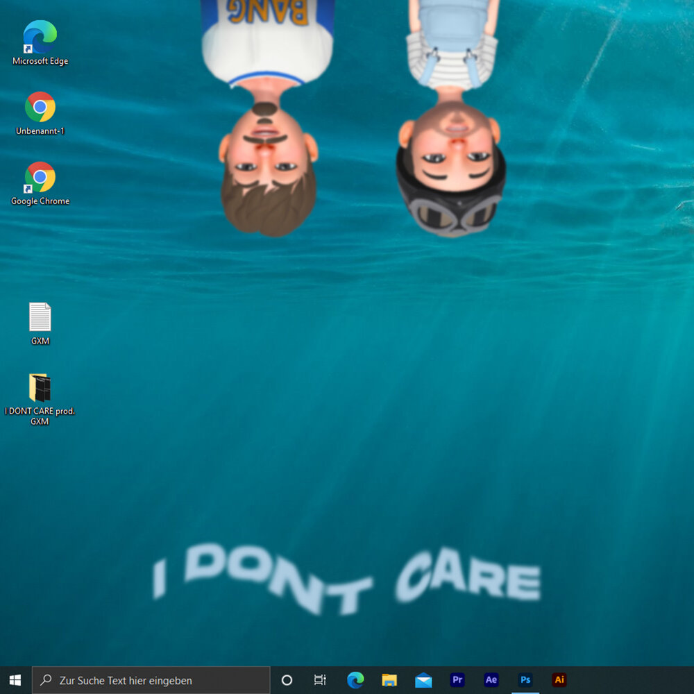Open Cortana from the taskbar circle
Viewport: 694px width, 694px height.
click(x=287, y=680)
